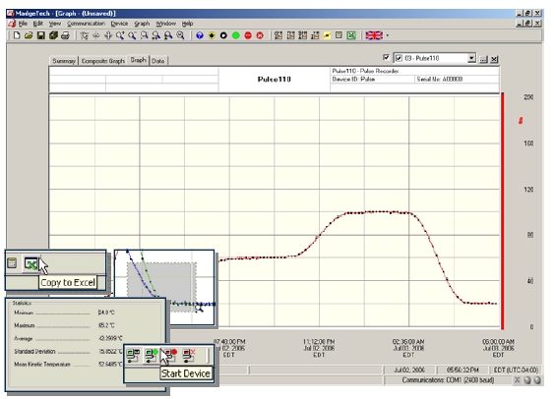The image size is (555, 399).
Task: Open the File menu
Action: [x=23, y=24]
